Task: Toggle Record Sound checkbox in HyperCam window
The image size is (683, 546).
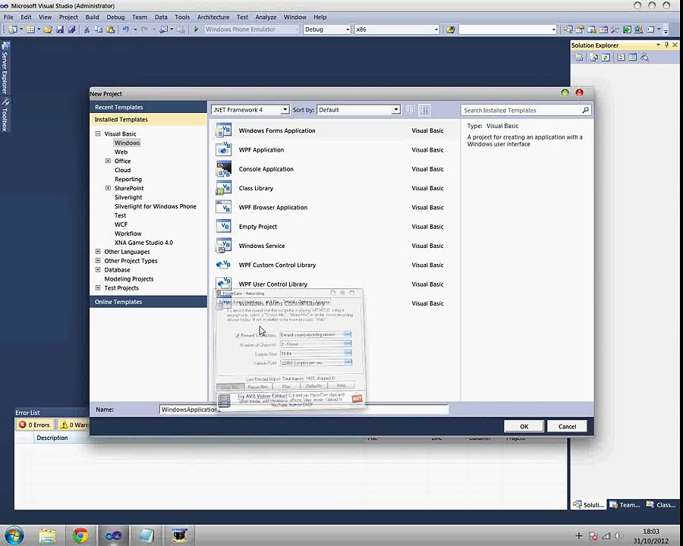Action: [x=238, y=335]
